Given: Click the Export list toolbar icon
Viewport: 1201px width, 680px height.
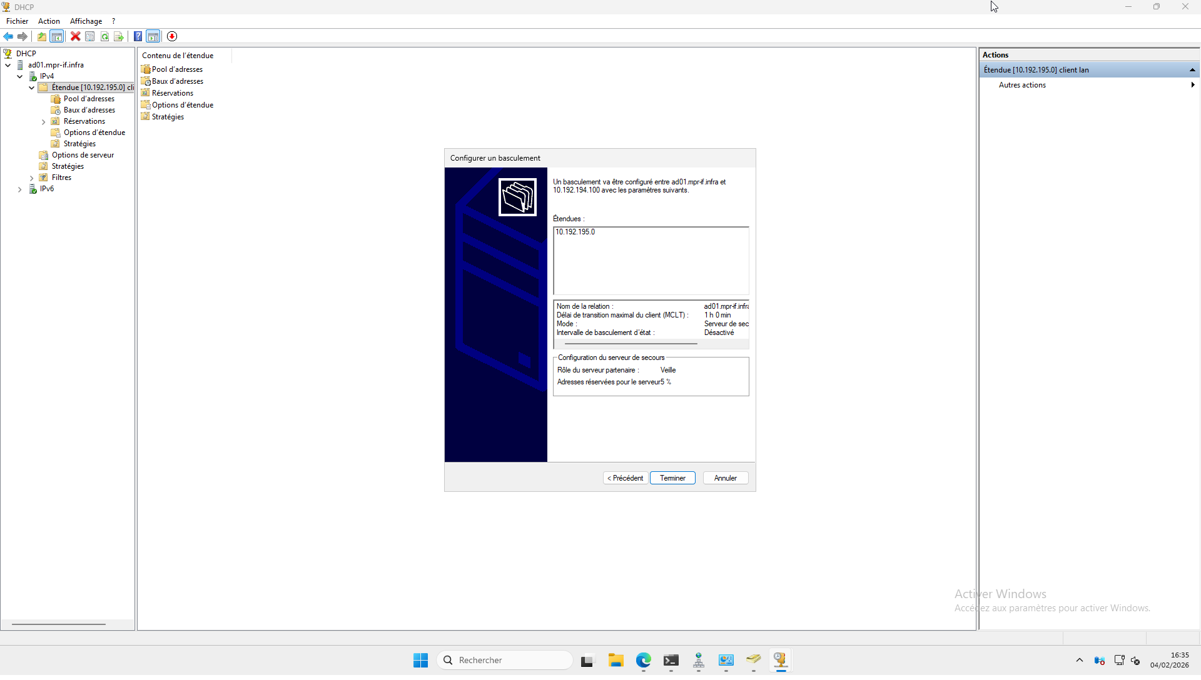Looking at the screenshot, I should click(x=119, y=36).
